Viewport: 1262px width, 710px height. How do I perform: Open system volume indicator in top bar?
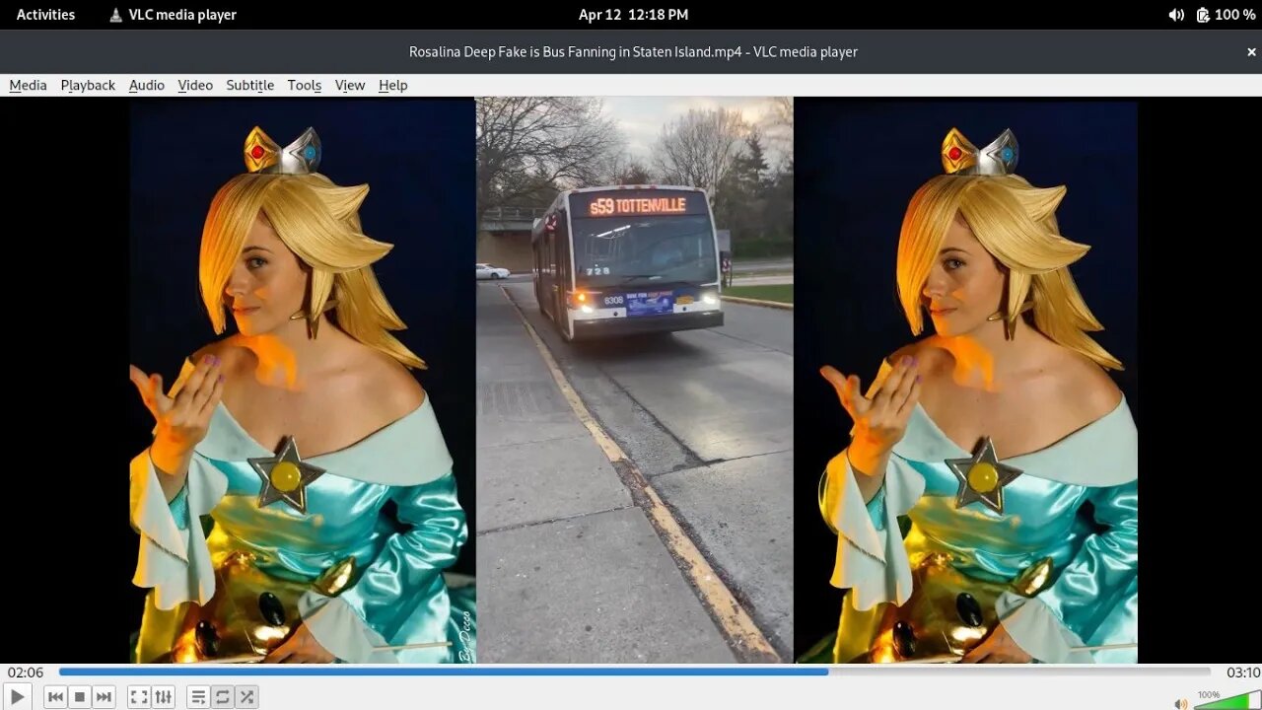coord(1176,15)
